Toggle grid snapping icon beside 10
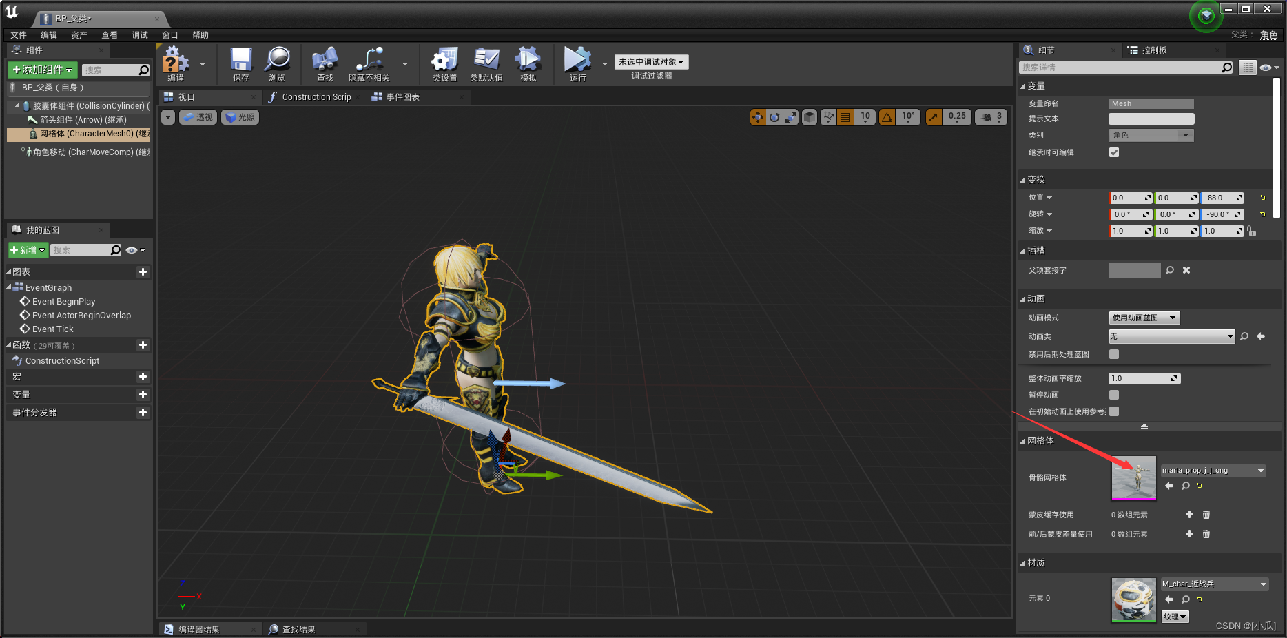 click(x=845, y=117)
